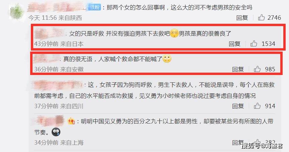Click 回复 on the comment from 日本
This screenshot has width=289, height=152.
pyautogui.click(x=234, y=44)
